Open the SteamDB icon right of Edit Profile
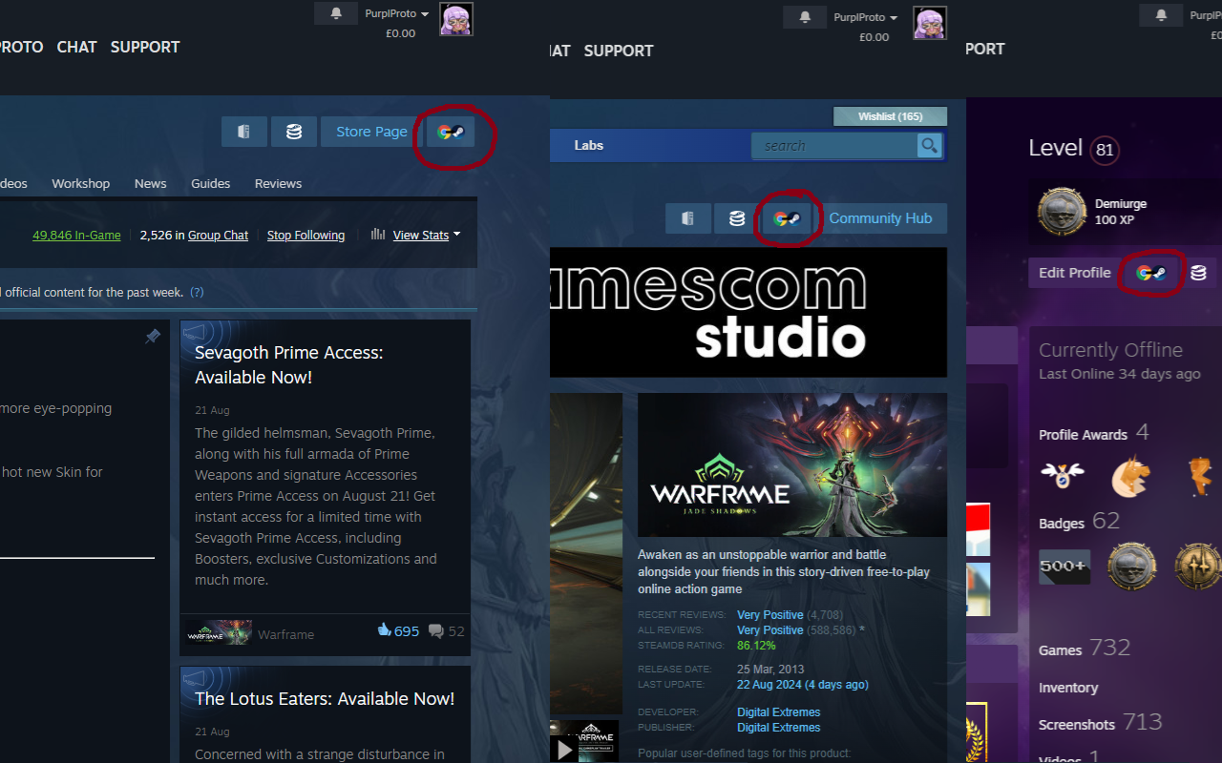The image size is (1222, 763). coord(1199,273)
